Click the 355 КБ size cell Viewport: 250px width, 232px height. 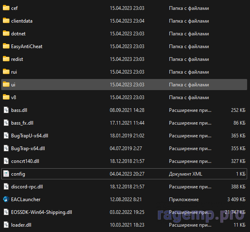point(238,148)
